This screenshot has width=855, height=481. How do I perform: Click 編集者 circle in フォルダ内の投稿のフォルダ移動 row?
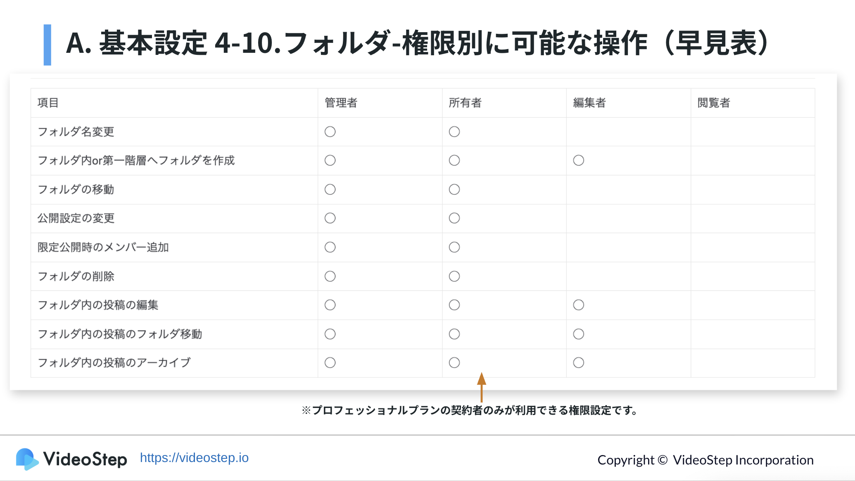(578, 334)
